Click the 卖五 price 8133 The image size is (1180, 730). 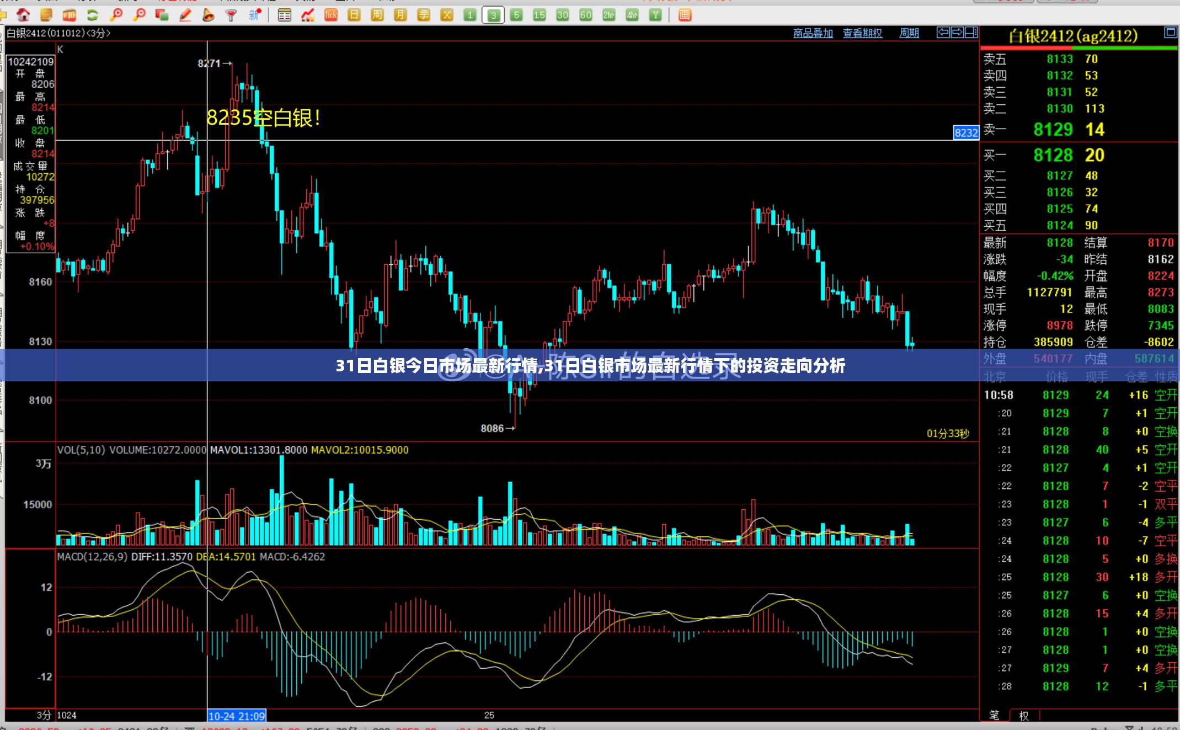point(1060,59)
